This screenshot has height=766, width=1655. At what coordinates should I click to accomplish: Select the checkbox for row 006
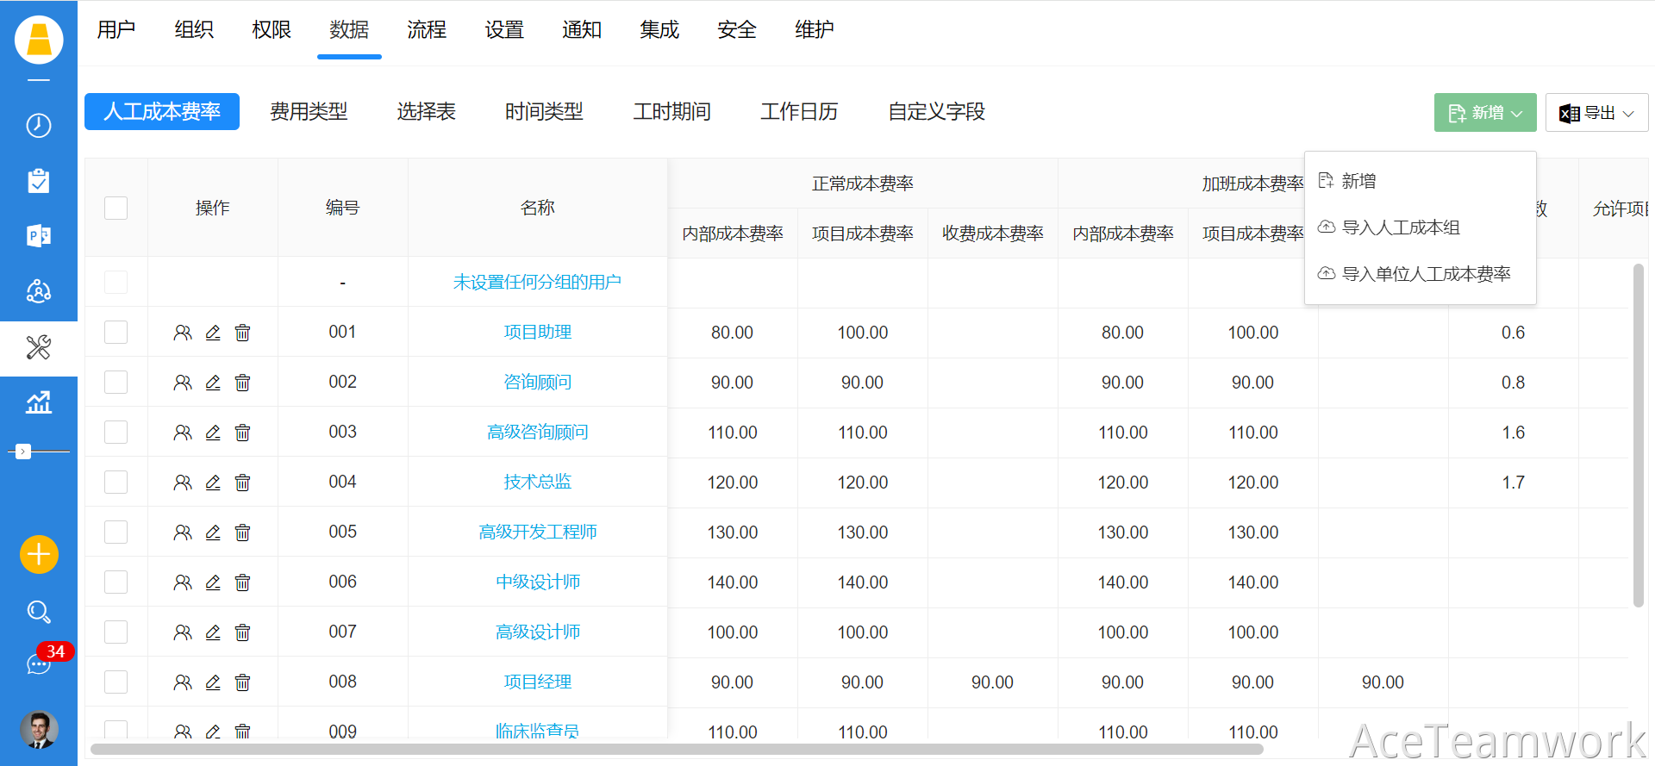pyautogui.click(x=116, y=582)
